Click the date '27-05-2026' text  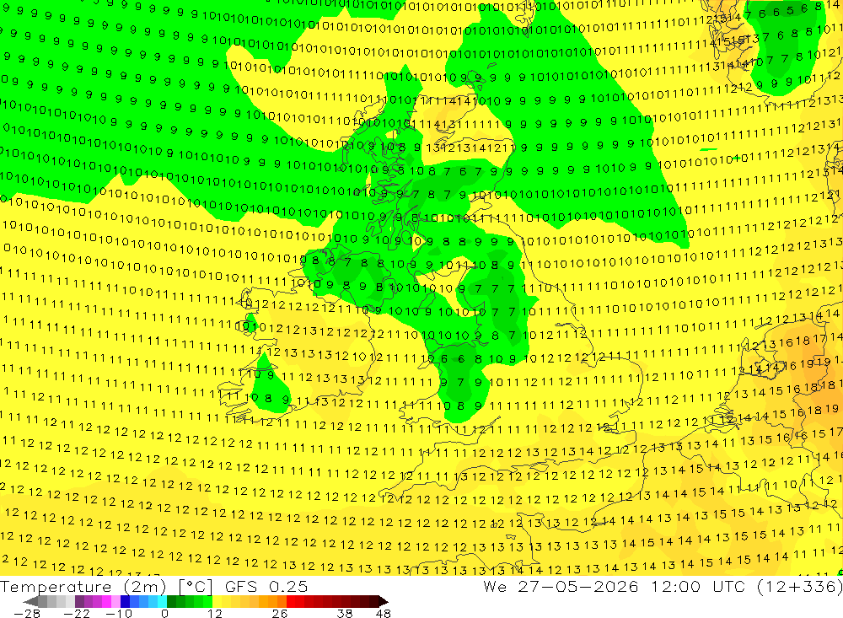[x=578, y=586]
